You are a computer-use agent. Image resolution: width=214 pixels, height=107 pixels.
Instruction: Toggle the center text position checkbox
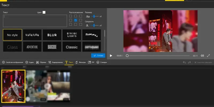76,20
